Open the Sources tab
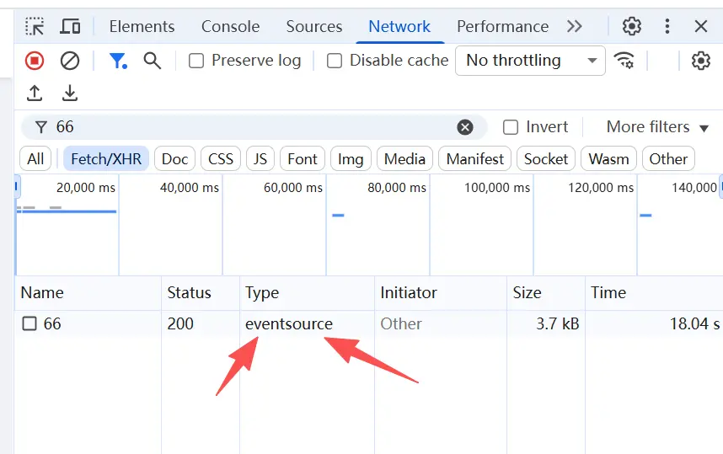Image resolution: width=723 pixels, height=454 pixels. [314, 26]
